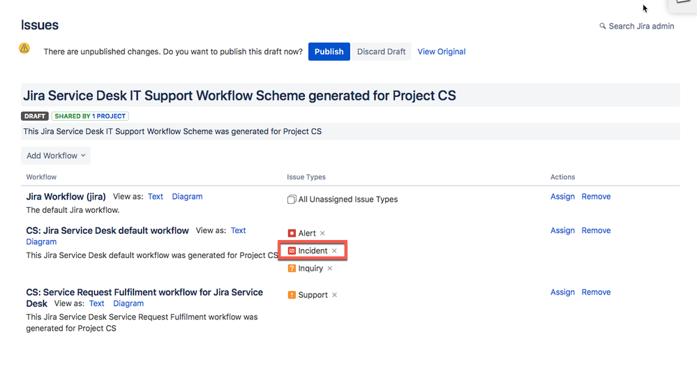This screenshot has width=697, height=390.
Task: Remove the Support issue type with its X
Action: (335, 295)
